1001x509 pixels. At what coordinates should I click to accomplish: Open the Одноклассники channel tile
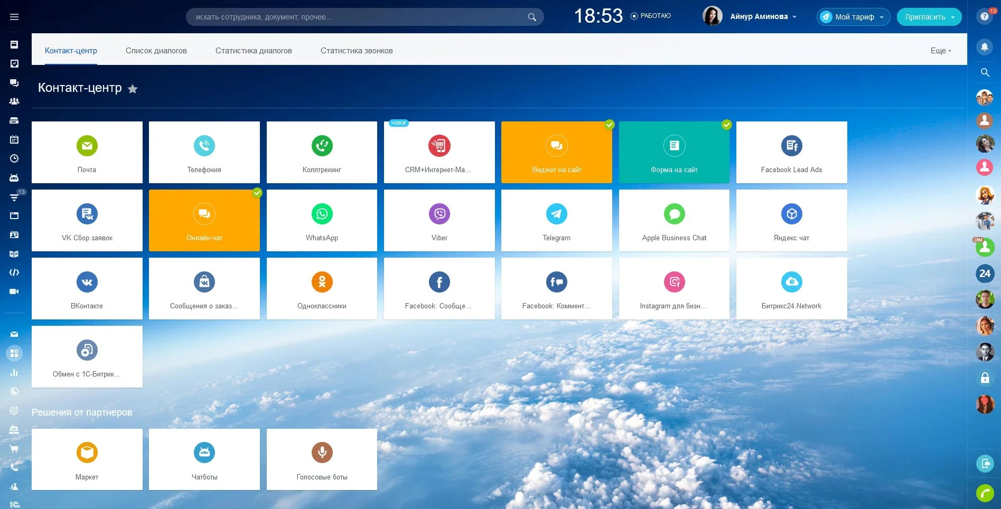pos(322,288)
